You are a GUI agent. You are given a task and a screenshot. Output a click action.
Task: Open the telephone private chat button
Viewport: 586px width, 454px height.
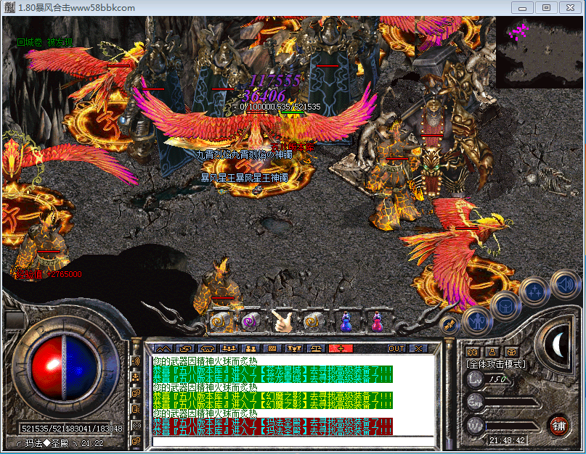207,349
